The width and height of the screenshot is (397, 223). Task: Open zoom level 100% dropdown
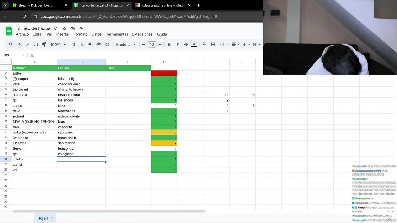pos(58,45)
